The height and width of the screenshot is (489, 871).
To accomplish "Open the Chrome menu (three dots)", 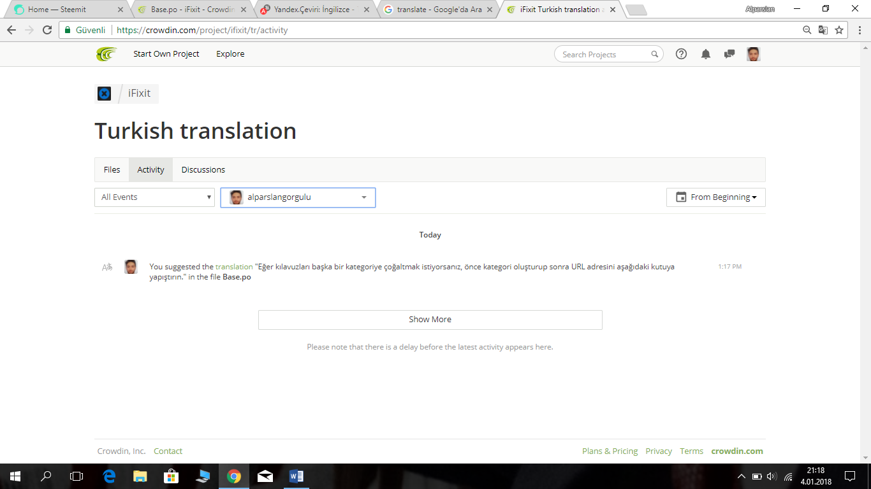I will [858, 30].
